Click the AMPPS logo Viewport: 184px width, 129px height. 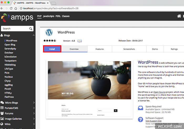click(x=17, y=18)
